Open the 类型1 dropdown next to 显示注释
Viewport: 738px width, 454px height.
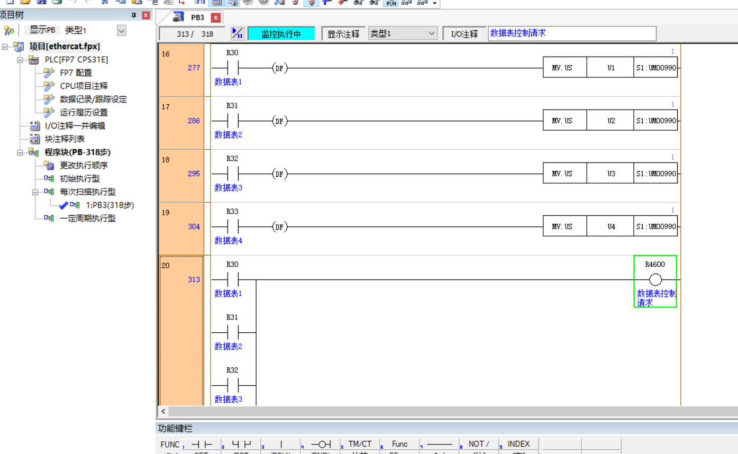pos(403,34)
